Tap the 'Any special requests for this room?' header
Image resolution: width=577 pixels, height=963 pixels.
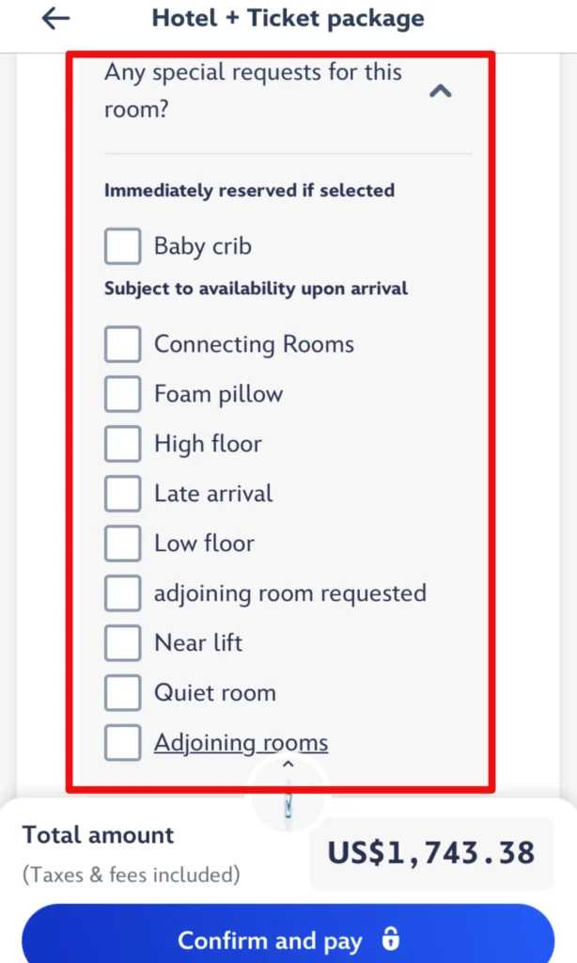(253, 91)
